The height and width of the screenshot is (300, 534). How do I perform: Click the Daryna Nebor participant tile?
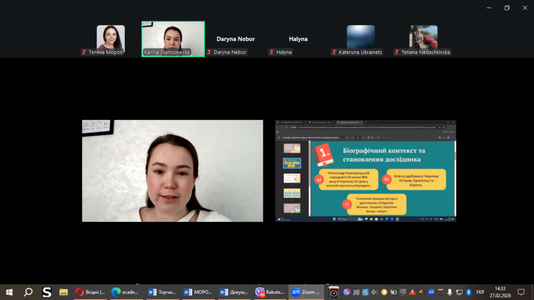tap(236, 40)
